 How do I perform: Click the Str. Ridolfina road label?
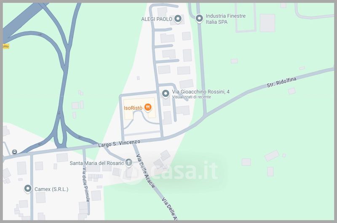282,82
